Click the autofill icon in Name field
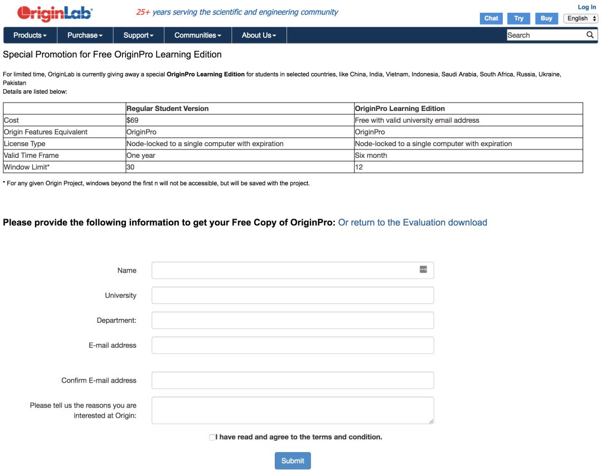The height and width of the screenshot is (474, 602). pyautogui.click(x=423, y=269)
